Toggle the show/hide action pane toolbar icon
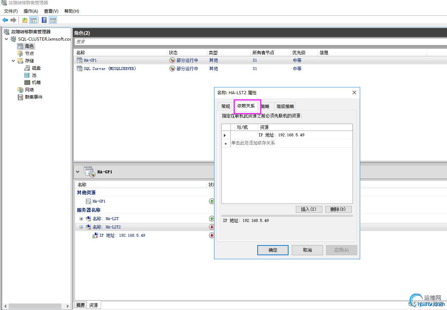Image resolution: width=447 pixels, height=310 pixels. click(53, 20)
